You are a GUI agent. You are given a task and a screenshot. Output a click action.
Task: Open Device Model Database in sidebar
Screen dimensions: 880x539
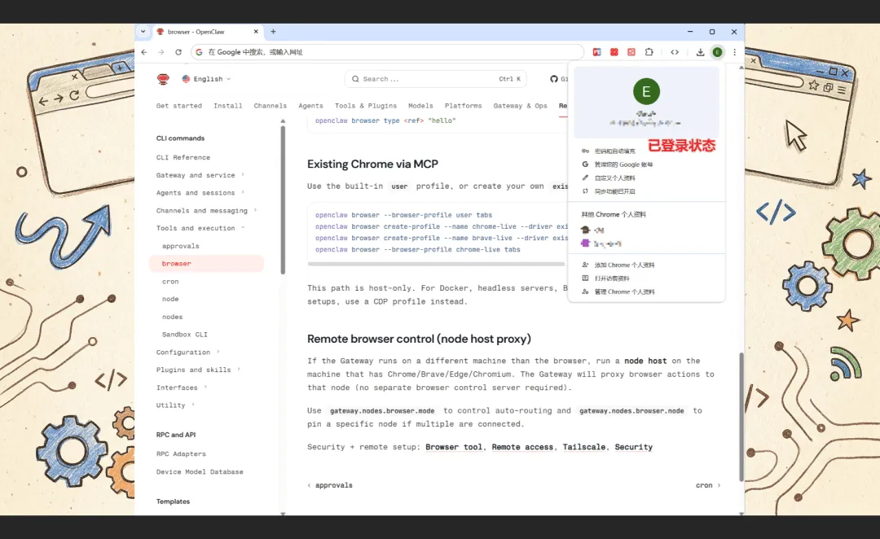200,471
